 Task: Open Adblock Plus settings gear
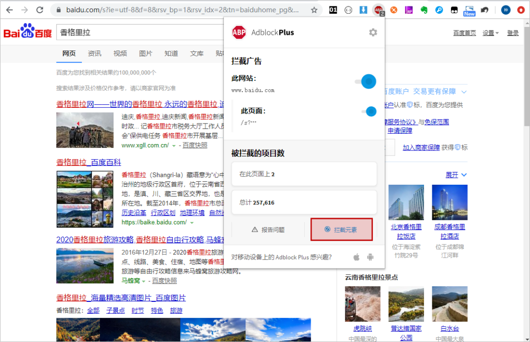[x=373, y=32]
